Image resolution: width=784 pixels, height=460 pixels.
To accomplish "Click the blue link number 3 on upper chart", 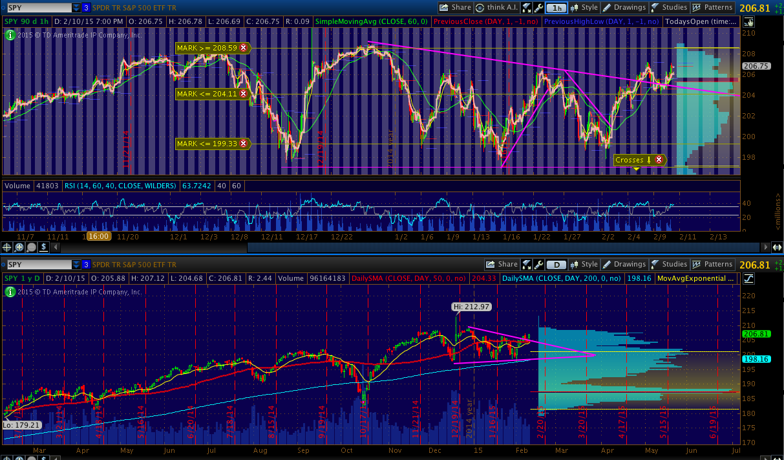I will coord(86,8).
